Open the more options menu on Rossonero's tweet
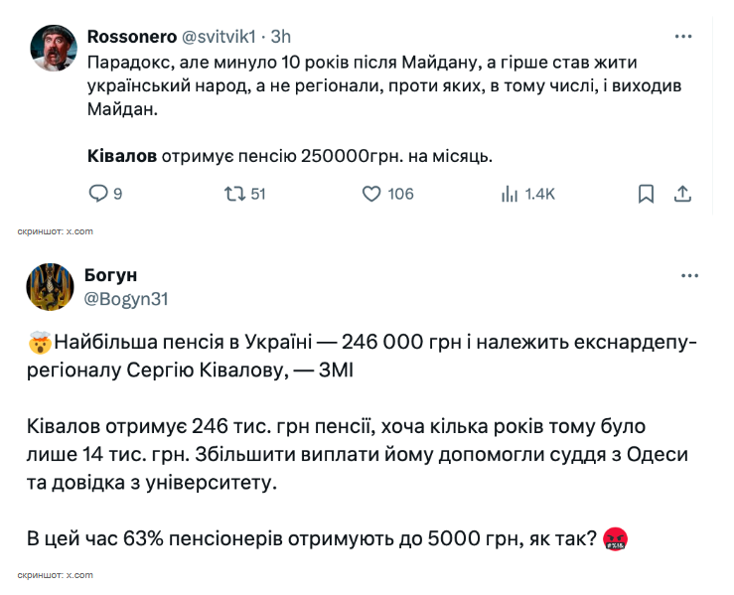 tap(683, 36)
